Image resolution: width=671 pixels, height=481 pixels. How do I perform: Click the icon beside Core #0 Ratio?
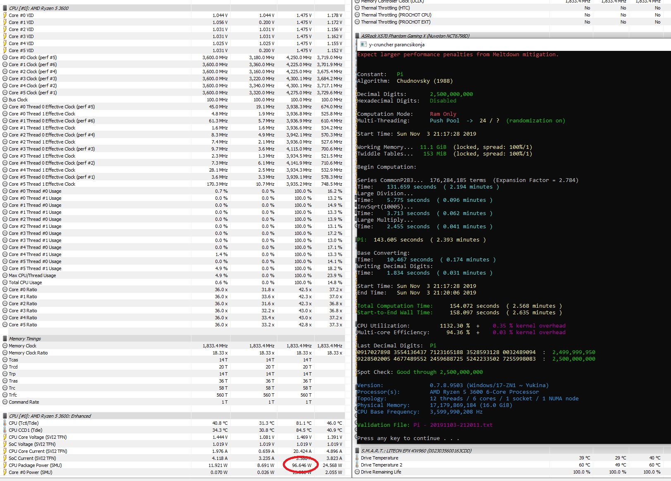tap(5, 290)
